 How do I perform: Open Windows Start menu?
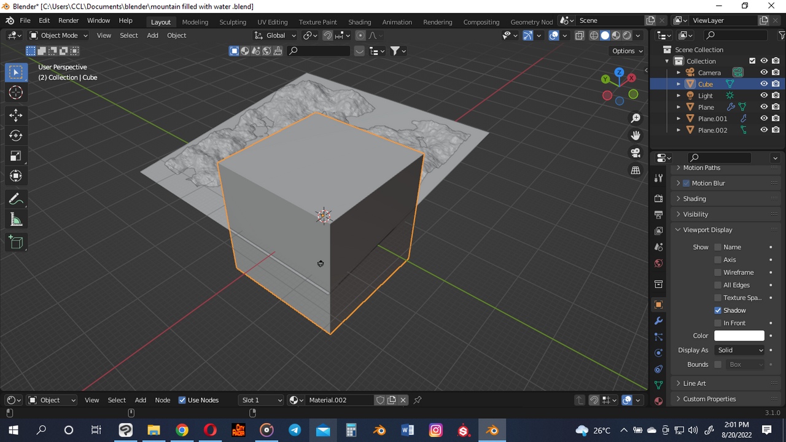tap(13, 430)
